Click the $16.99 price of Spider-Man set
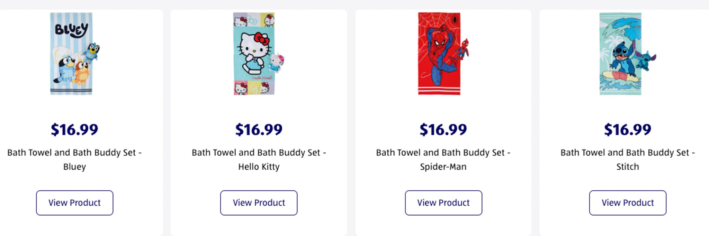This screenshot has height=236, width=709. (443, 130)
